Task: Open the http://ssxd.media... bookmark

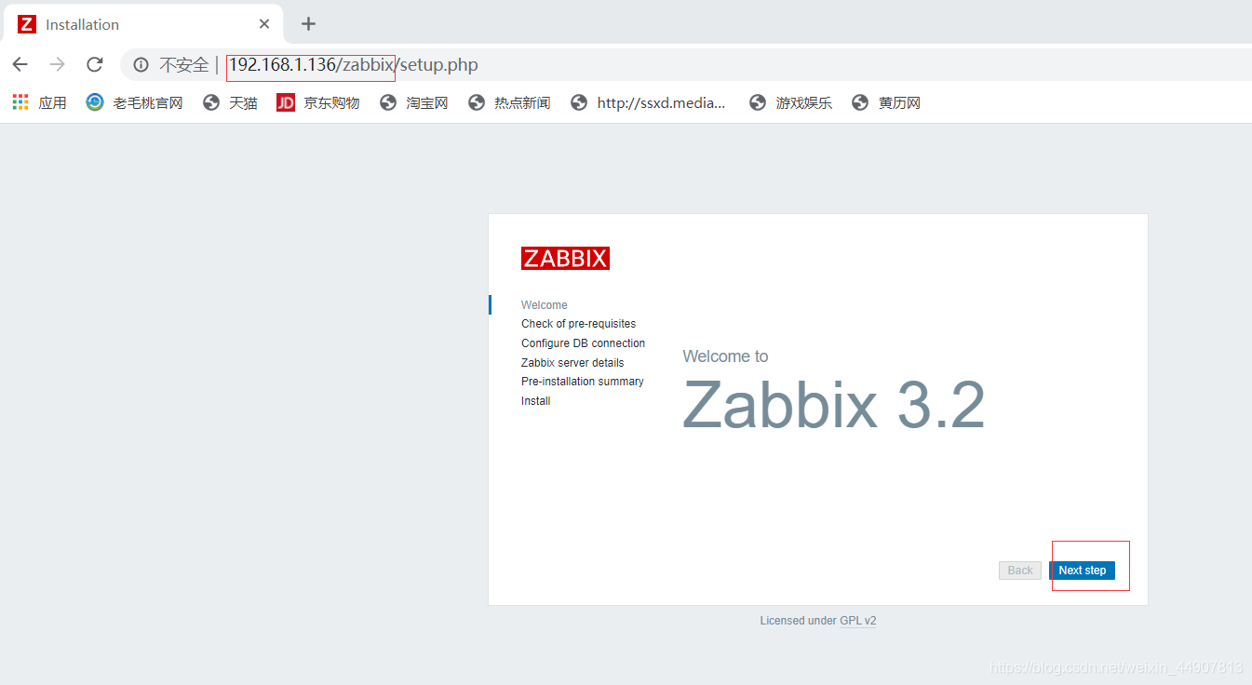Action: (x=649, y=102)
